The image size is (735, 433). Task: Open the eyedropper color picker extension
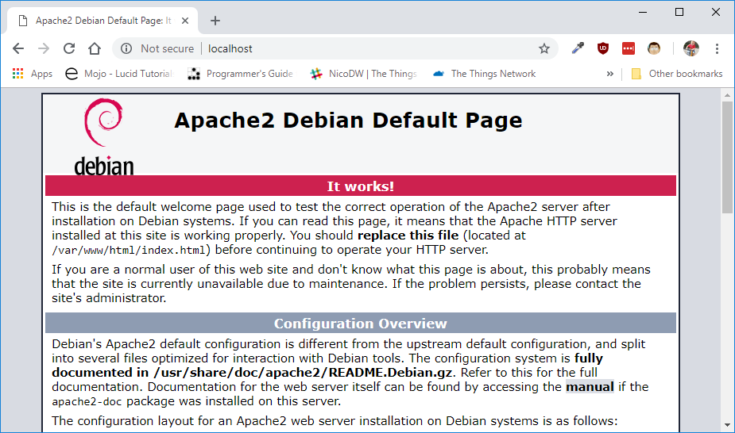click(578, 48)
